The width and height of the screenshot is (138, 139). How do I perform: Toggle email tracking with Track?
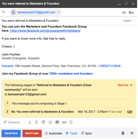coord(71,133)
